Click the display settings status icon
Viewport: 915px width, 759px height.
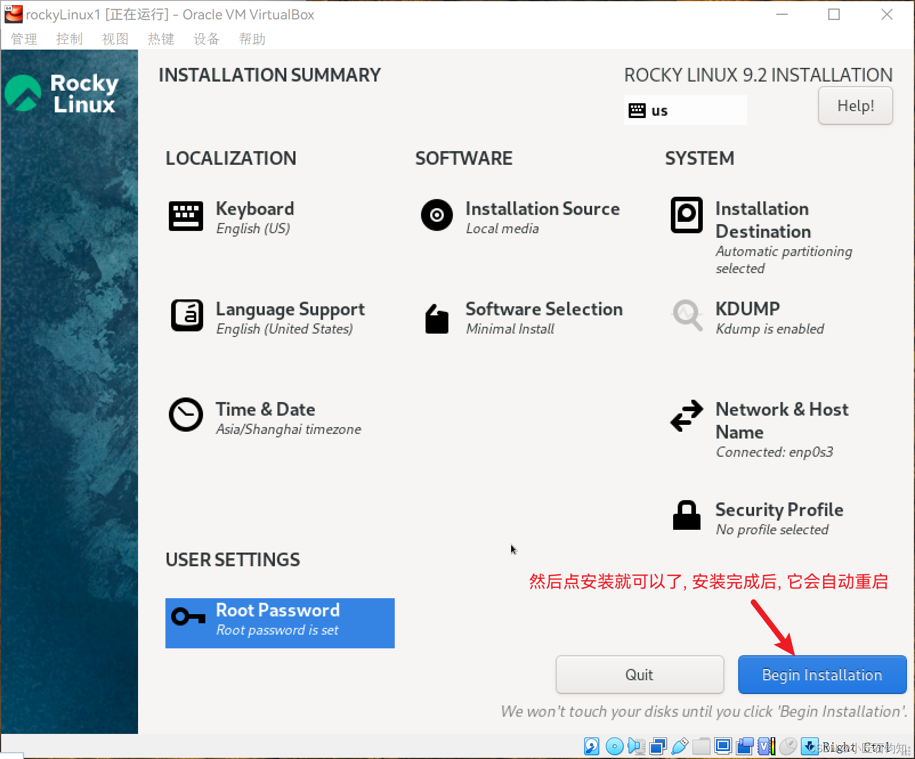(x=723, y=746)
